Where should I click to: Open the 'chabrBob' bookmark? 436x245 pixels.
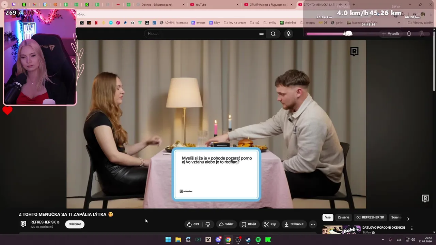click(288, 23)
